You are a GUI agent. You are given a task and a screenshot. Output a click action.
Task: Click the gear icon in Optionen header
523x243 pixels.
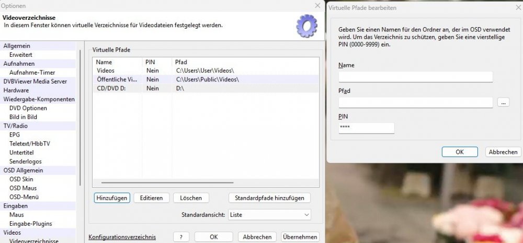click(306, 26)
